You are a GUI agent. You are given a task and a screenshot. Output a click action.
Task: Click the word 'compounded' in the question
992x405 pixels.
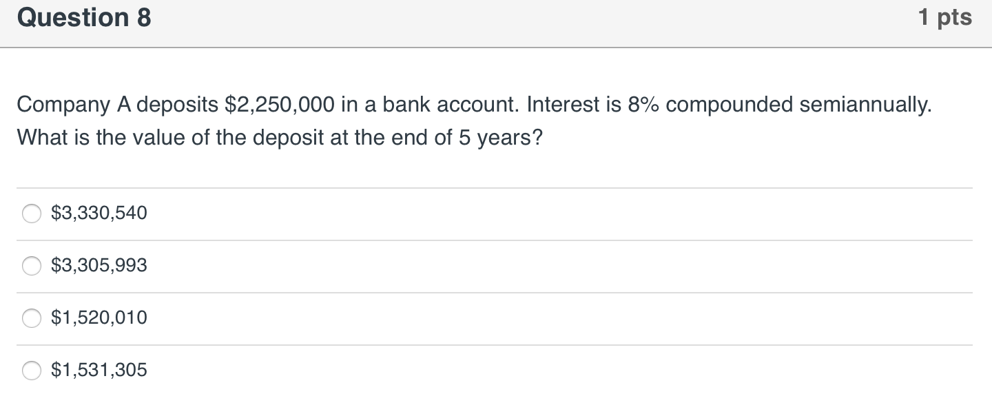pyautogui.click(x=730, y=105)
